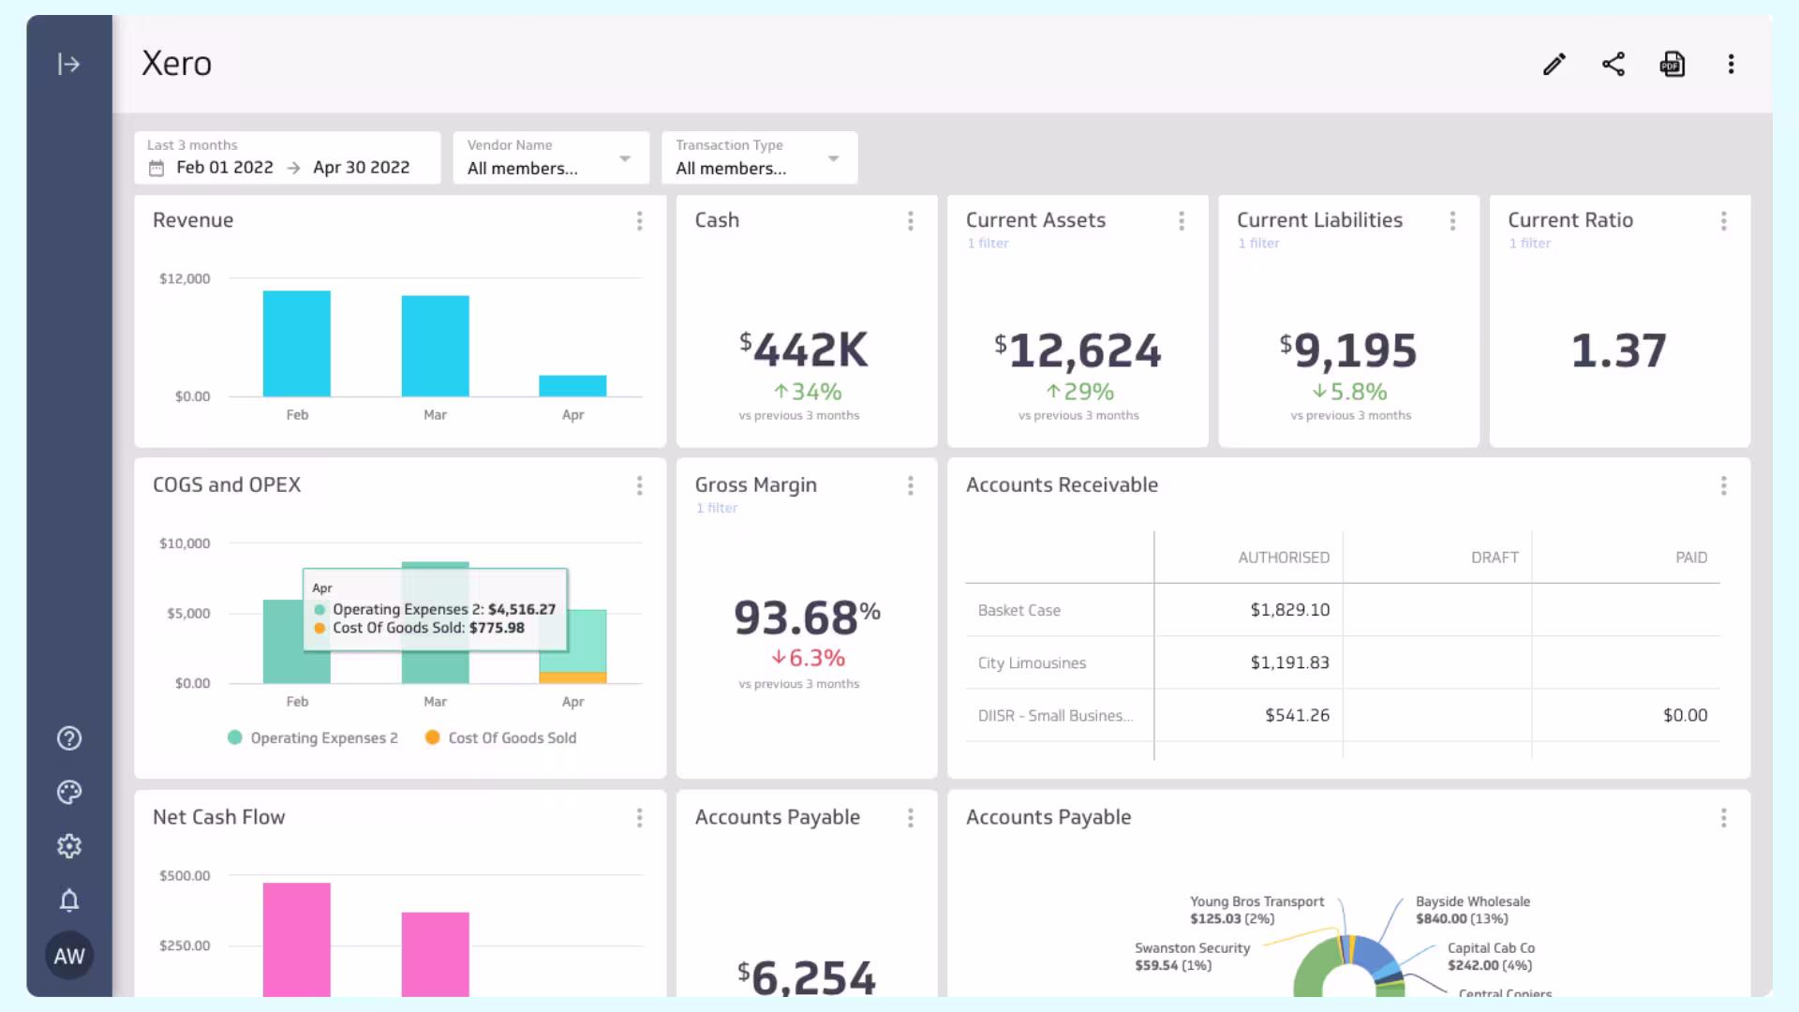Open the help question mark icon

pyautogui.click(x=68, y=738)
